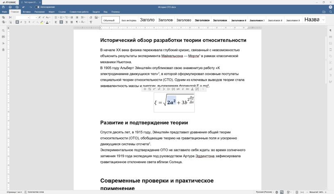The width and height of the screenshot is (334, 194).
Task: Toggle Strikethrough formatting
Action: 29,22
